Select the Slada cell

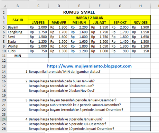click(18, 42)
